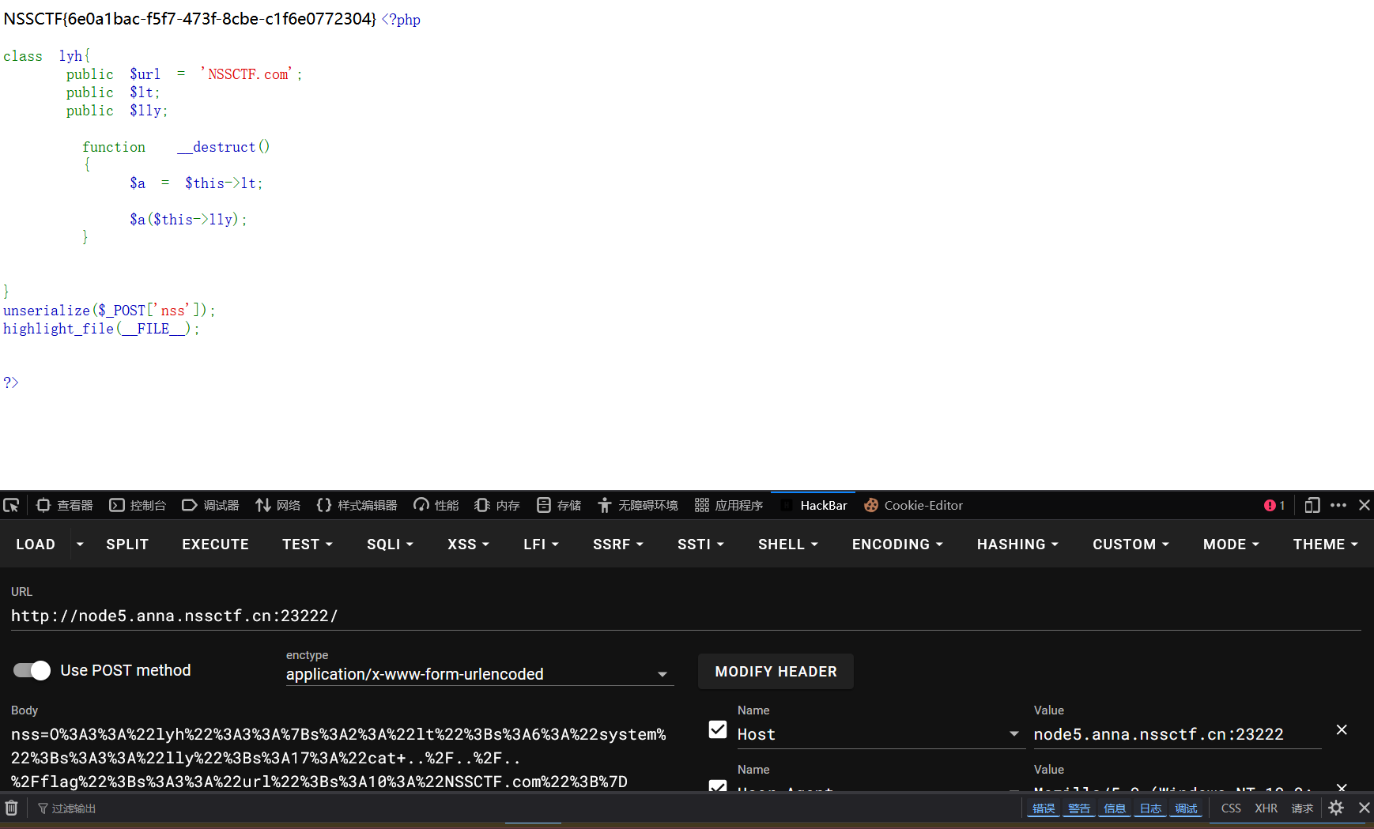This screenshot has width=1374, height=829.
Task: Remove the Host header row
Action: [1342, 729]
